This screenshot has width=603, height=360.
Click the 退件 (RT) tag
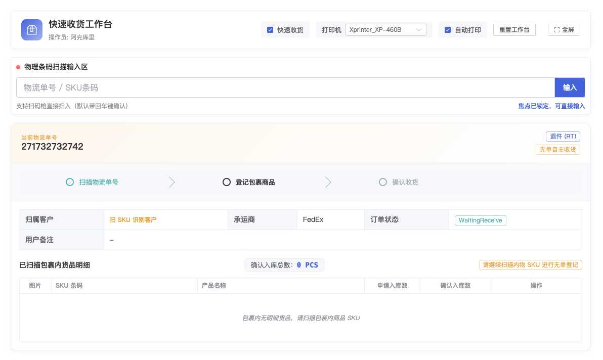[563, 137]
